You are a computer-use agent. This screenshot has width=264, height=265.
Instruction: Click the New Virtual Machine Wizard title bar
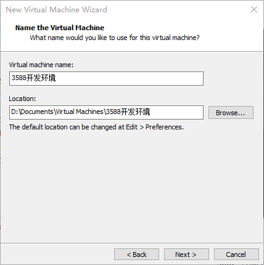coord(123,9)
